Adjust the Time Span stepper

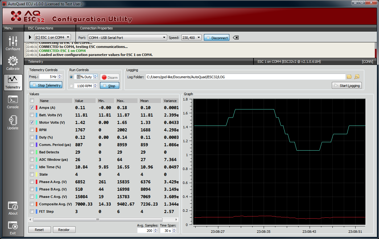coord(174,231)
